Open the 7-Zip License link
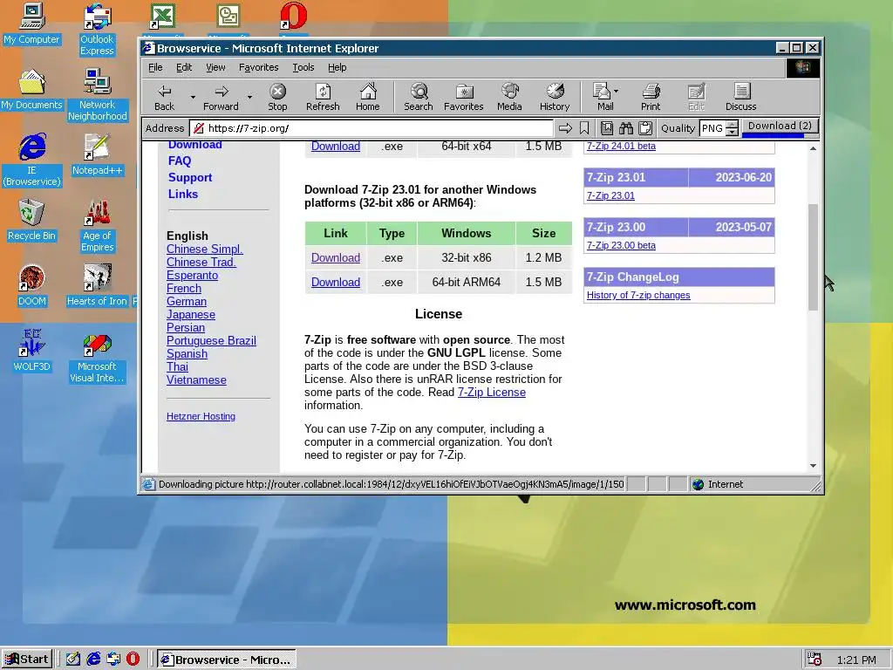The height and width of the screenshot is (670, 893). pyautogui.click(x=492, y=392)
